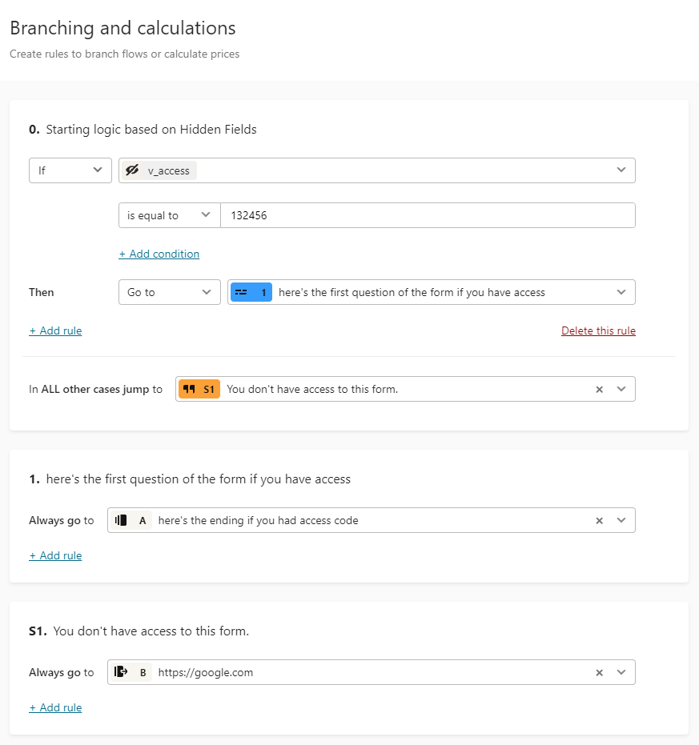Click the ending A screen icon
The width and height of the screenshot is (699, 745).
pos(121,520)
